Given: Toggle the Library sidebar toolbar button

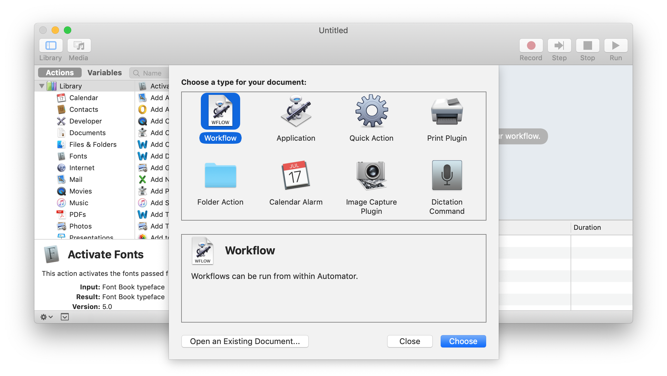Looking at the screenshot, I should click(x=51, y=46).
